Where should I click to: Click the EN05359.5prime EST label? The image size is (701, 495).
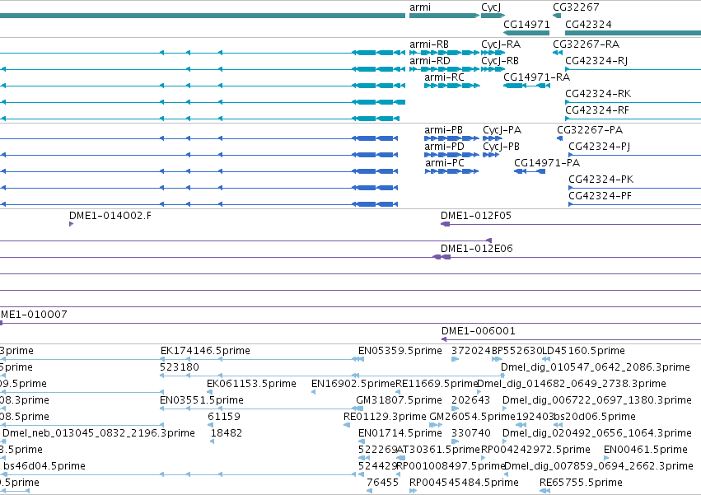pyautogui.click(x=400, y=351)
